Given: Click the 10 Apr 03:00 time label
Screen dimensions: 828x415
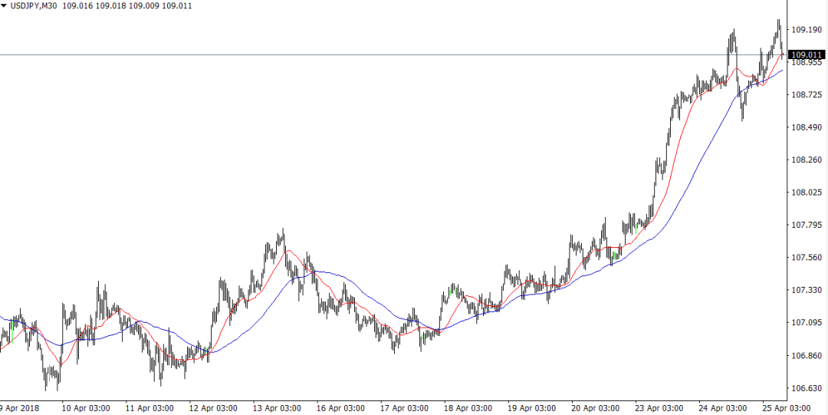Looking at the screenshot, I should pyautogui.click(x=86, y=408).
